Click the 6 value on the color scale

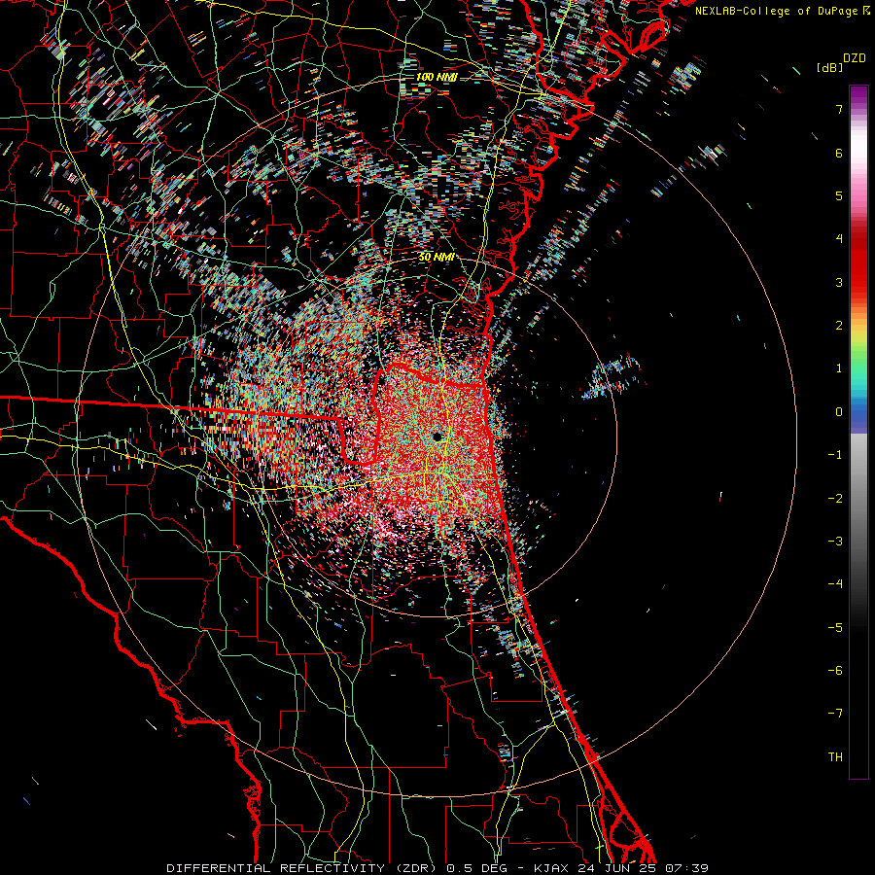click(839, 153)
